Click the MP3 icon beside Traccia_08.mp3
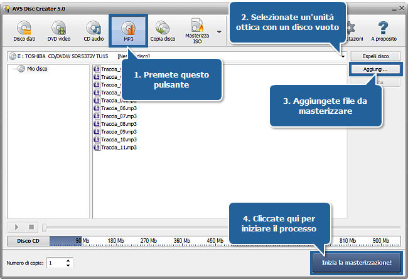The width and height of the screenshot is (408, 279). pos(97,124)
